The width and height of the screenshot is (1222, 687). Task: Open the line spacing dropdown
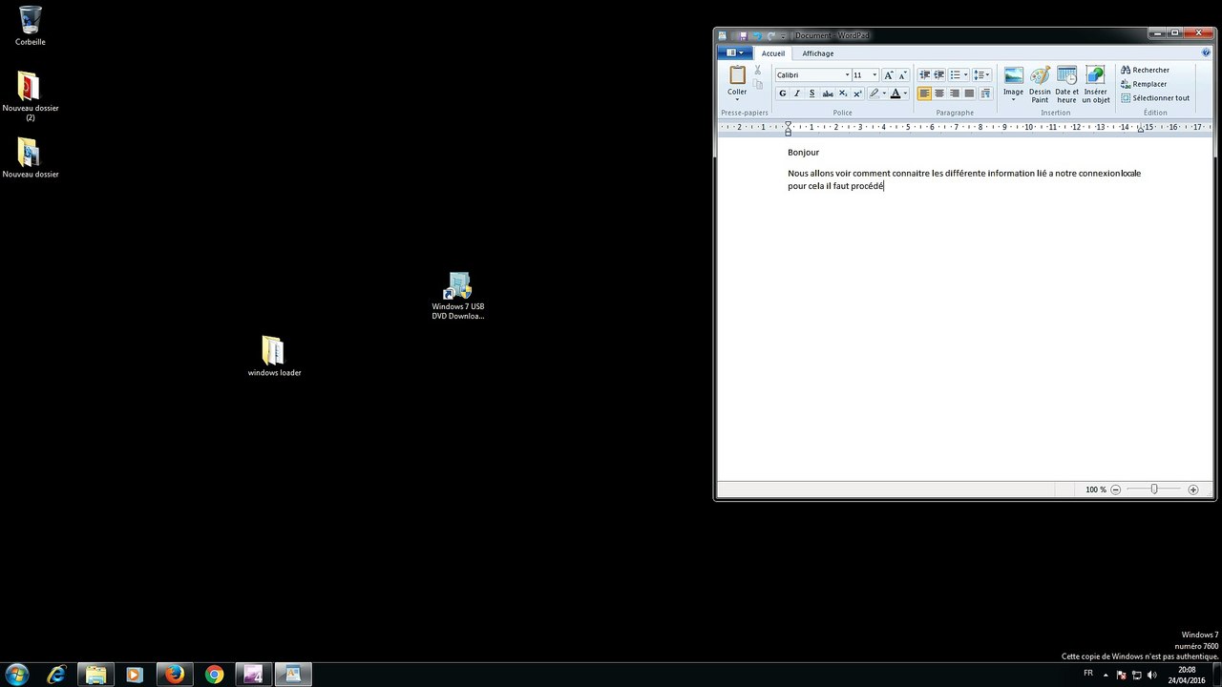pos(981,74)
